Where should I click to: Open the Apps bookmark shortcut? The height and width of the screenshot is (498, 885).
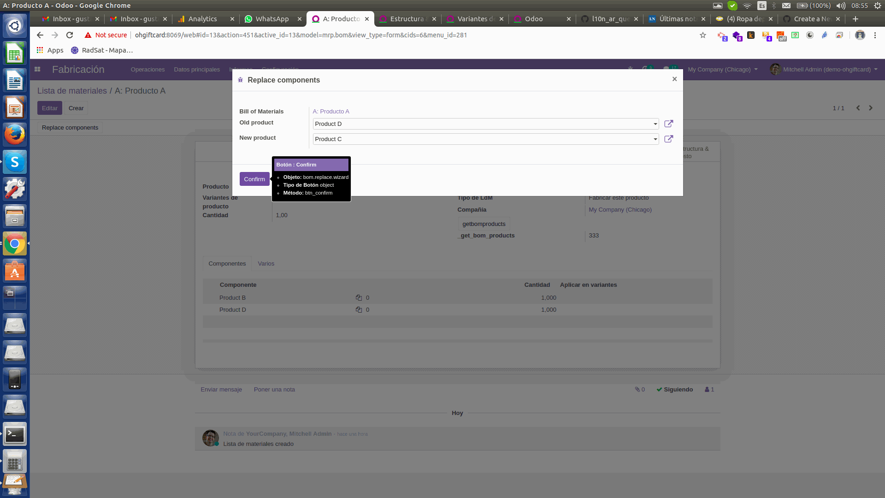(50, 50)
